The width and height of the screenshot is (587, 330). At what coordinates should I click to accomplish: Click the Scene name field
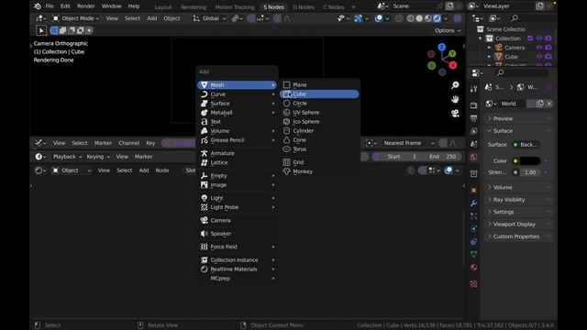413,6
